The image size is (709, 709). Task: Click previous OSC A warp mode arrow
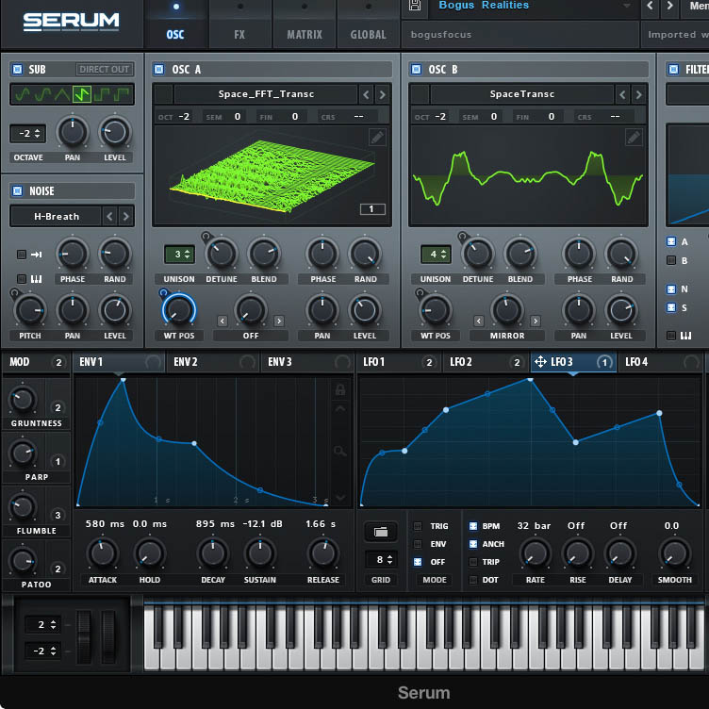click(222, 322)
